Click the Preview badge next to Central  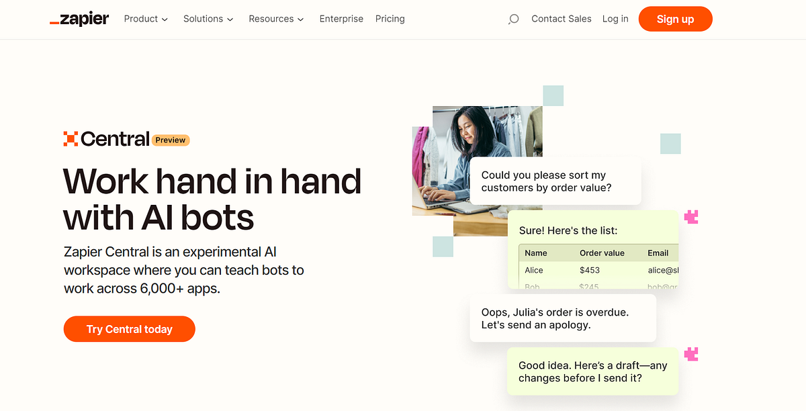[x=169, y=140]
